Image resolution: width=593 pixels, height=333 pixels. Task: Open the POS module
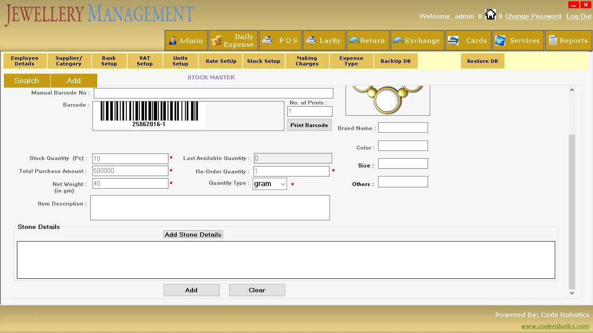click(x=280, y=40)
